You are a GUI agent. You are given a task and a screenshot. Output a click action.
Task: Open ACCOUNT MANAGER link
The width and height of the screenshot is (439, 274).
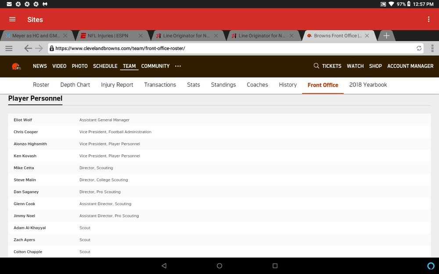coord(410,66)
